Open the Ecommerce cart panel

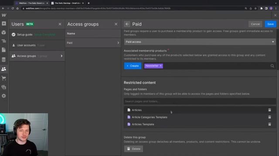point(4,78)
